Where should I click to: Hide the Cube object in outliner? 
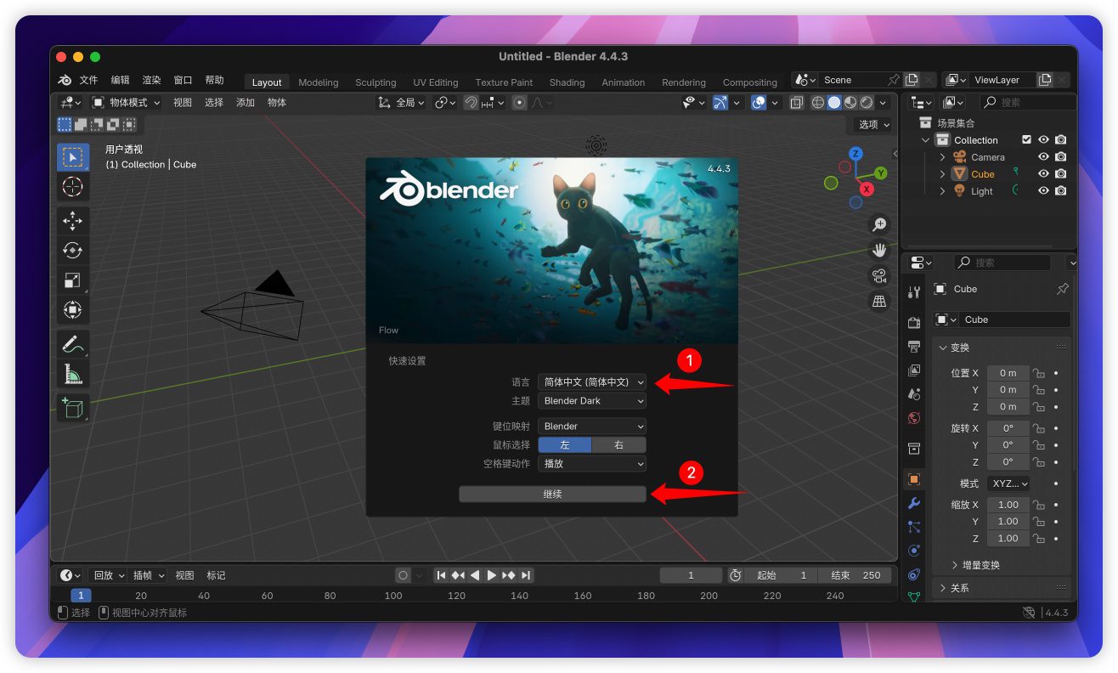point(1043,174)
